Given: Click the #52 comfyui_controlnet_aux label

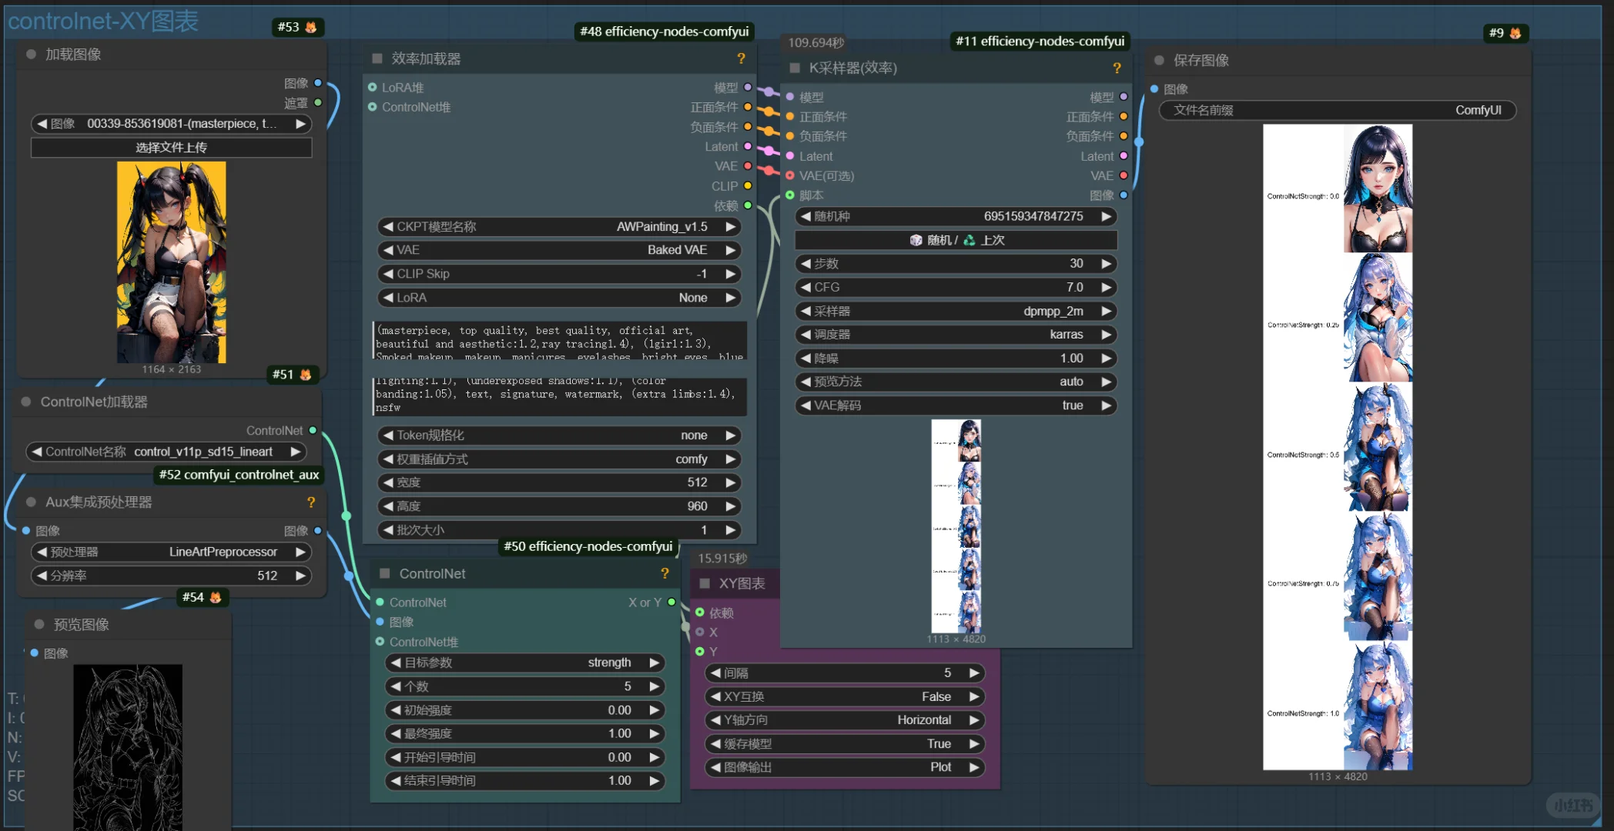Looking at the screenshot, I should click(x=239, y=475).
